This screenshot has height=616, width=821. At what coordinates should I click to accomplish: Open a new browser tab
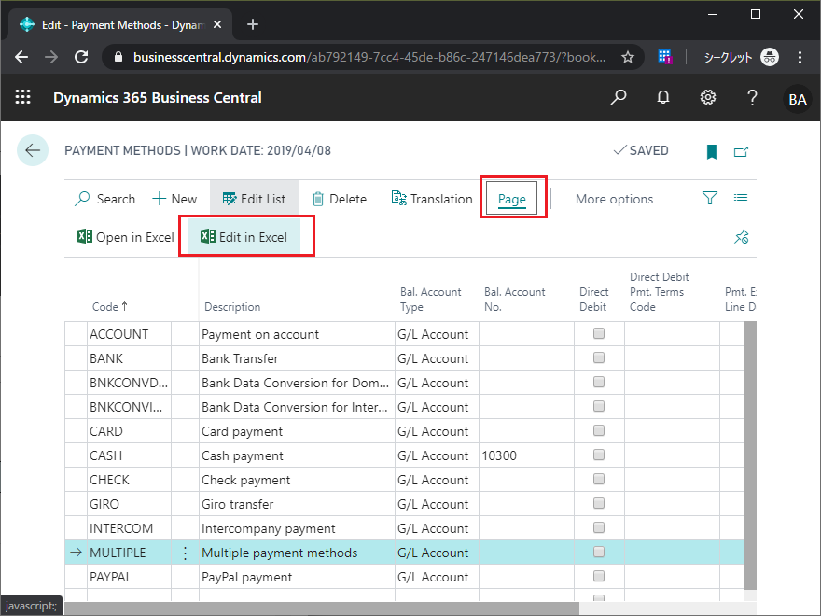pos(253,24)
